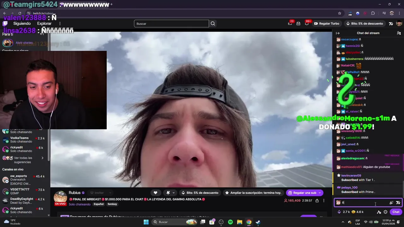
Task: Go back with the browser back arrow
Action: pos(5,13)
